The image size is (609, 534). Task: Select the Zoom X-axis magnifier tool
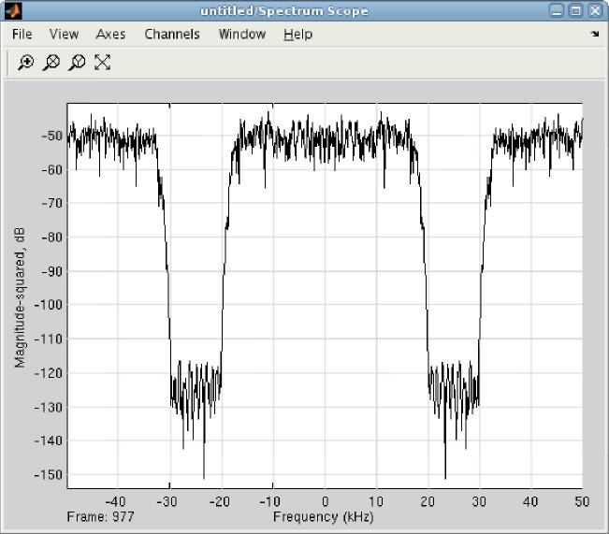click(x=51, y=63)
